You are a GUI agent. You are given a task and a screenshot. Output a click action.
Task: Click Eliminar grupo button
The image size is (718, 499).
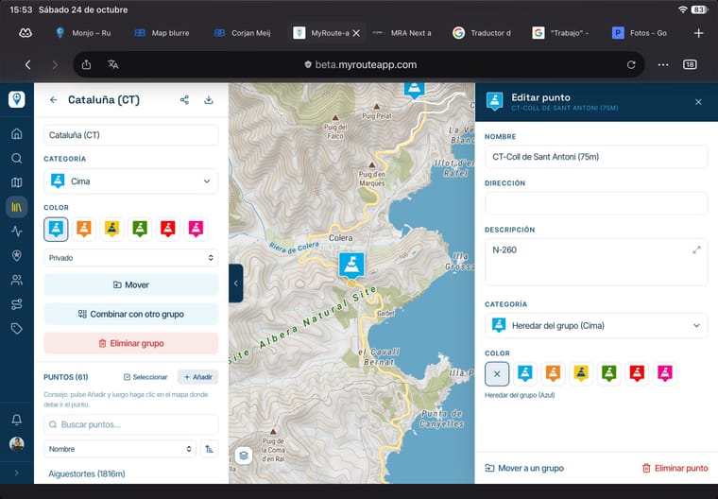(x=131, y=343)
